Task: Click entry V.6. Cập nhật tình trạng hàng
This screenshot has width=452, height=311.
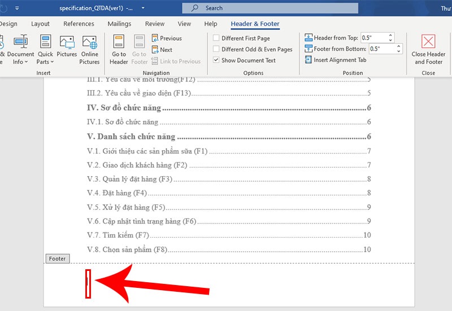Action: pos(229,221)
